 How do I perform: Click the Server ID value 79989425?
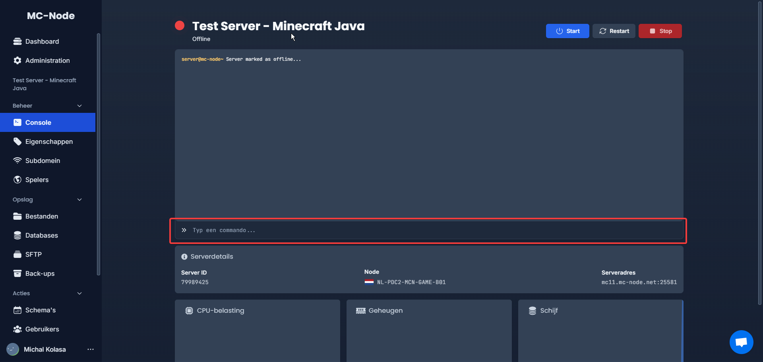click(x=195, y=282)
